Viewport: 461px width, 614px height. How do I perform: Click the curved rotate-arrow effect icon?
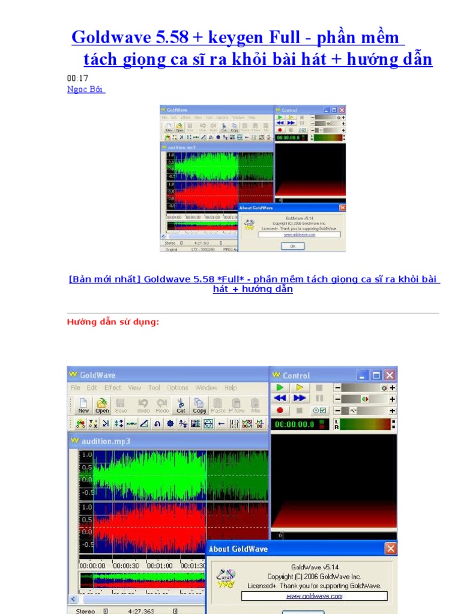point(157,423)
